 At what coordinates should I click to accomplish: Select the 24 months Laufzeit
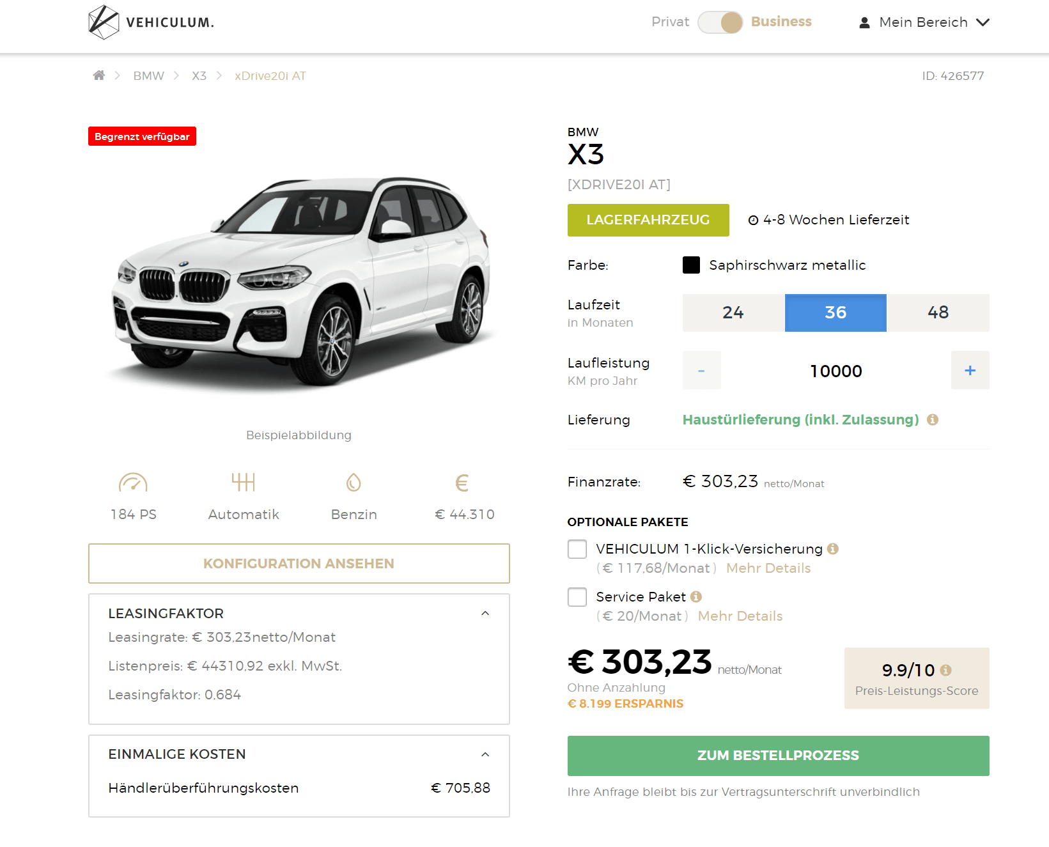733,313
